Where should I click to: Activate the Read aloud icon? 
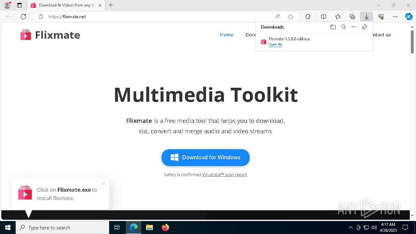click(278, 17)
